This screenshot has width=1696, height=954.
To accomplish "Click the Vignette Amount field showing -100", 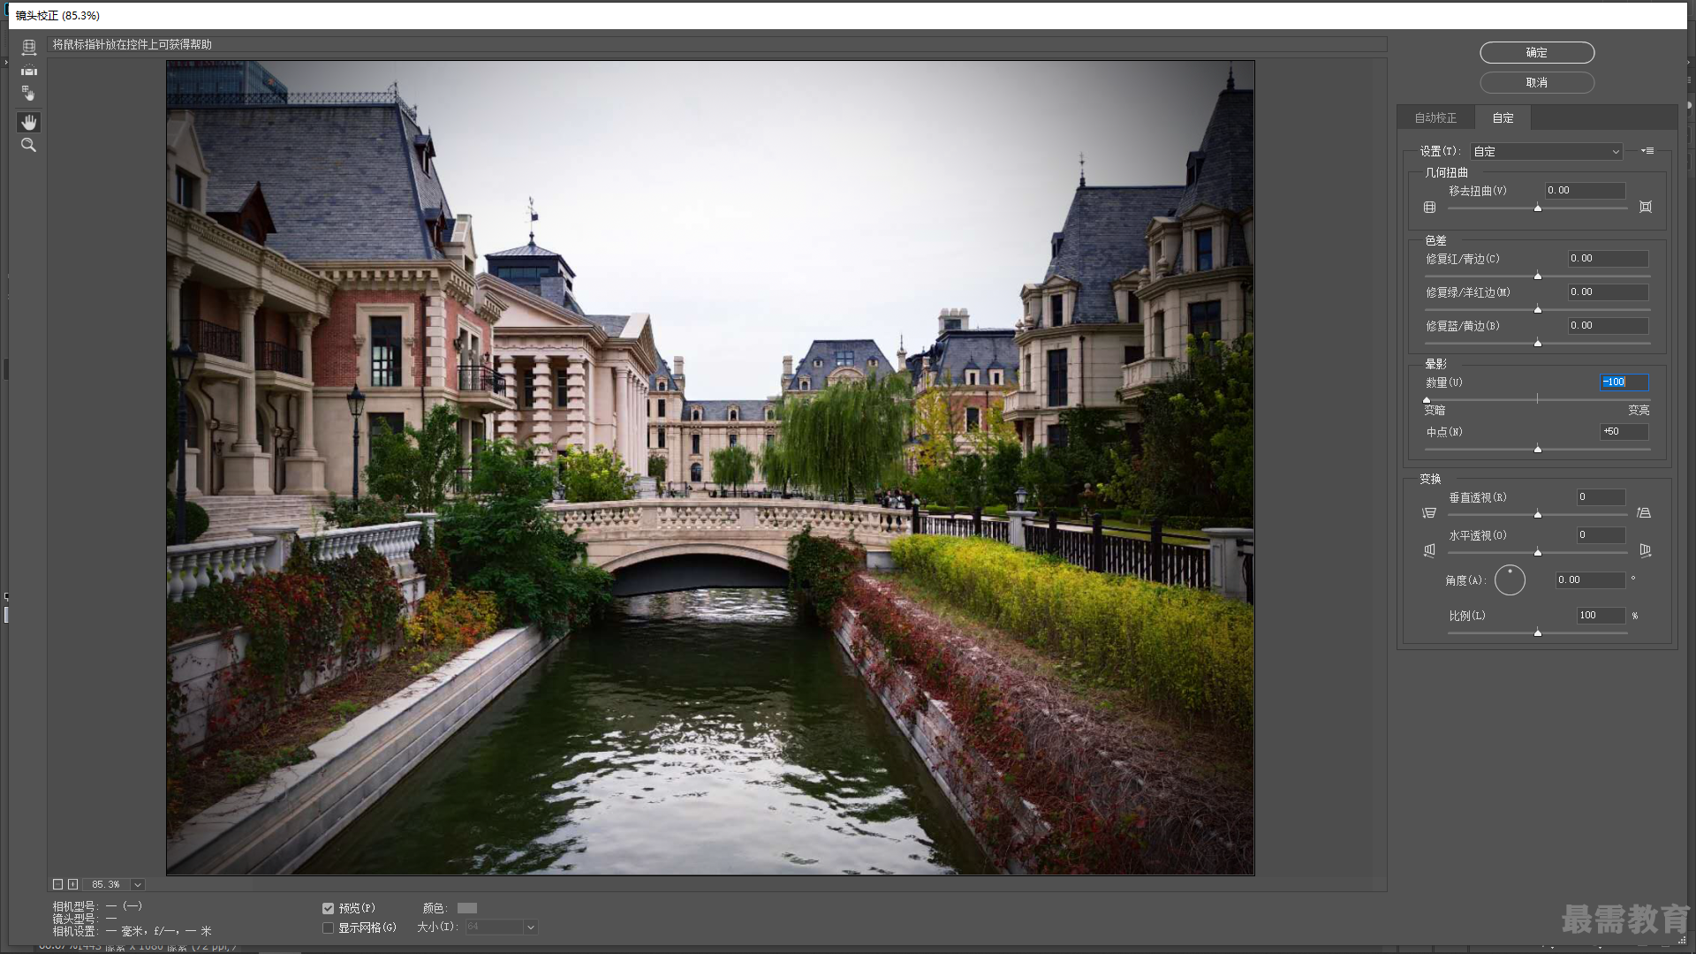I will coord(1624,382).
